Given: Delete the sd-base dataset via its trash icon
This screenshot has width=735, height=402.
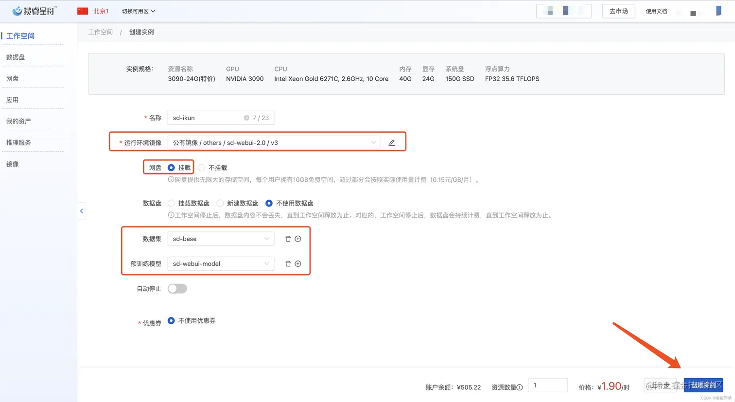Looking at the screenshot, I should click(287, 239).
